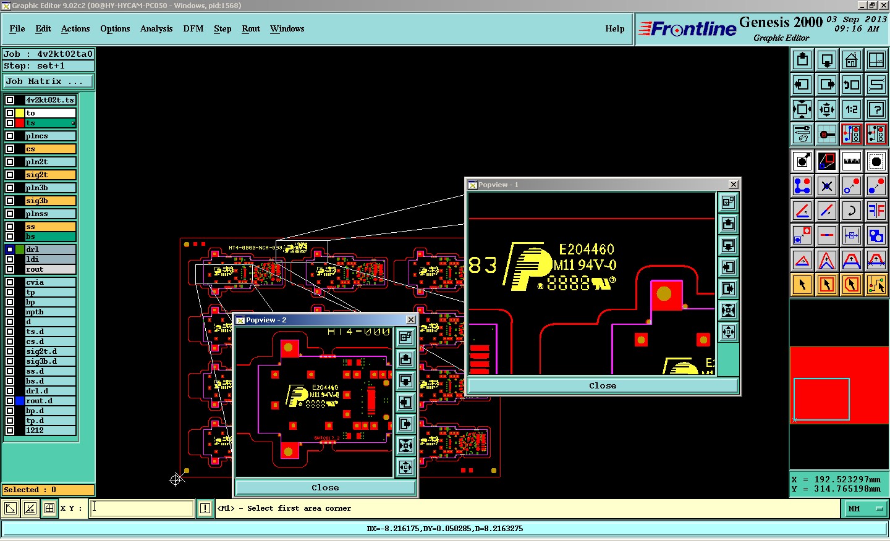Click the connected blue-red nodes edit icon
Image resolution: width=890 pixels, height=541 pixels.
coord(802,186)
